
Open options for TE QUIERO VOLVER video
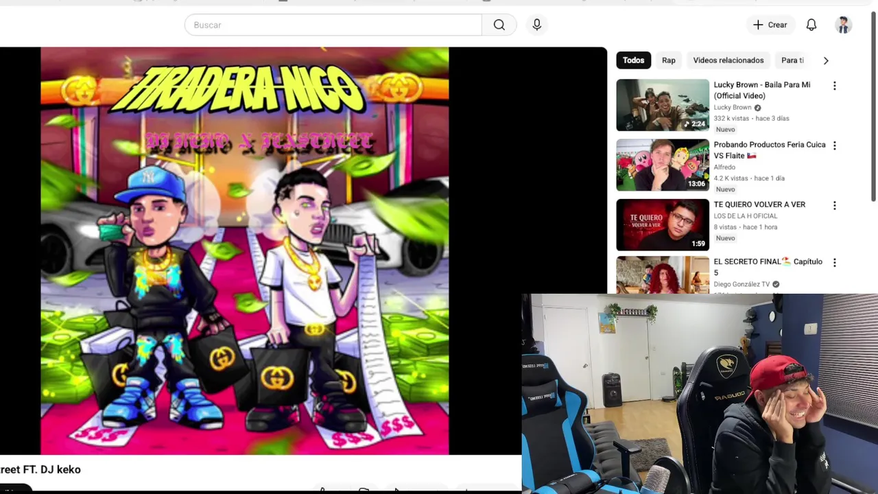coord(834,205)
